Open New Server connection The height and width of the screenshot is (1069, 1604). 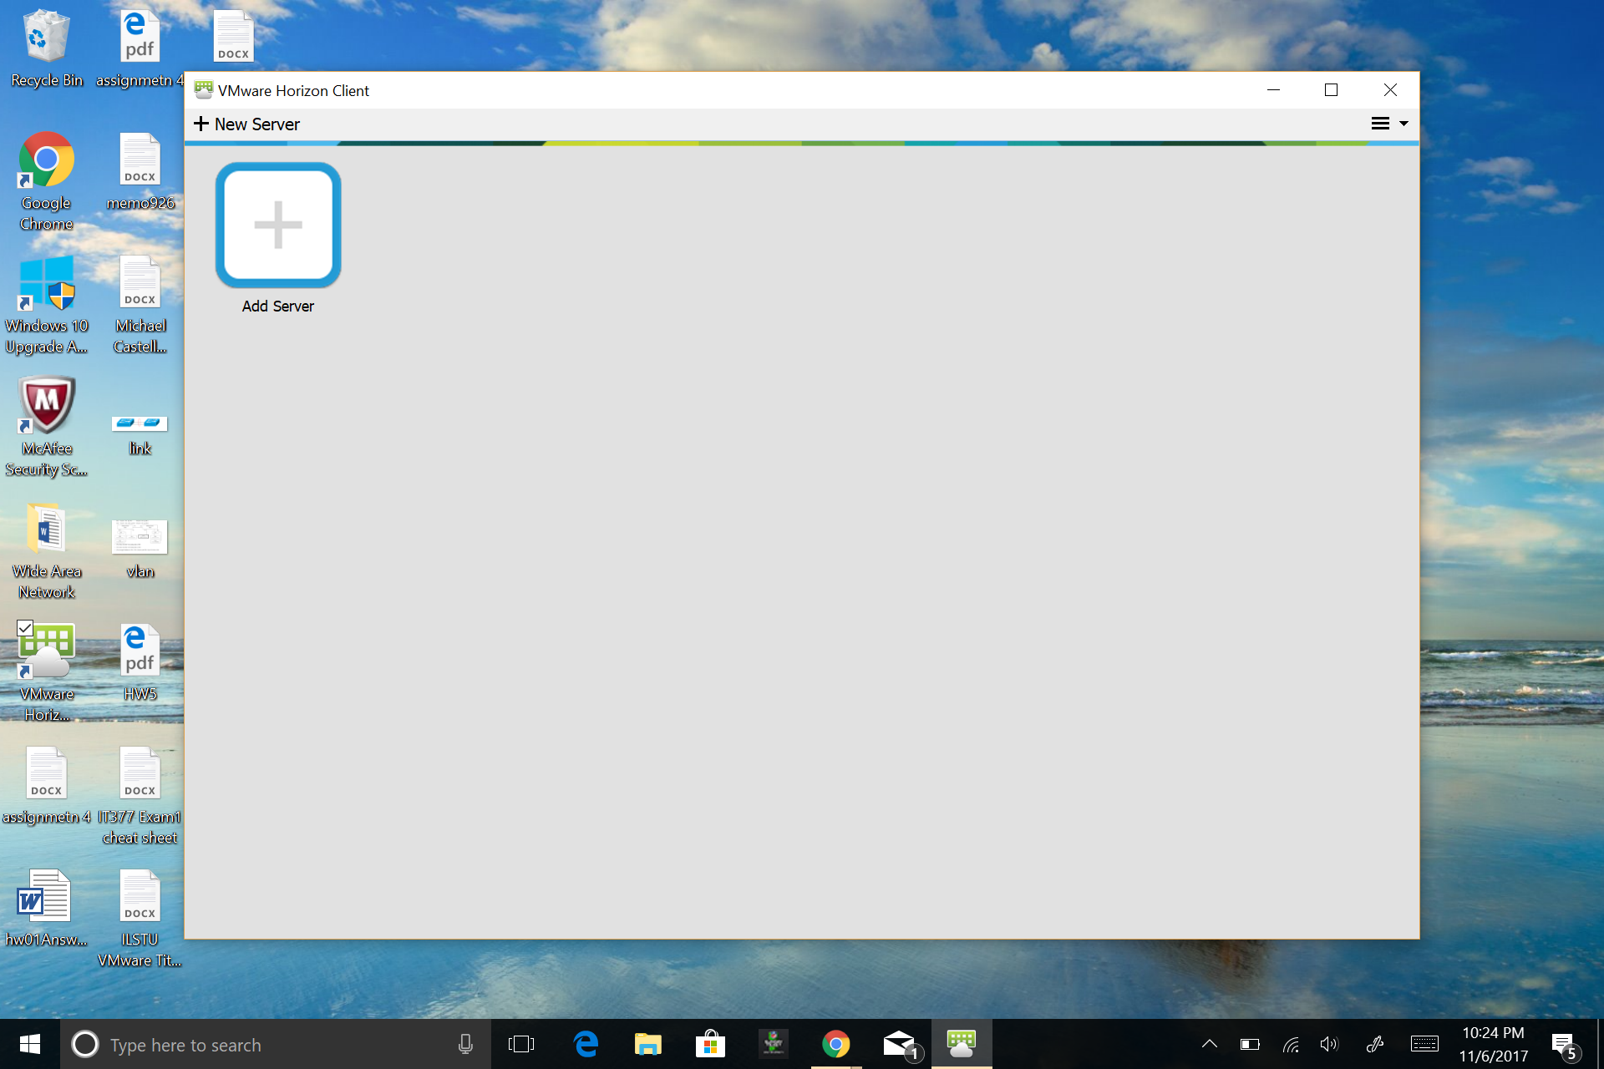(247, 124)
